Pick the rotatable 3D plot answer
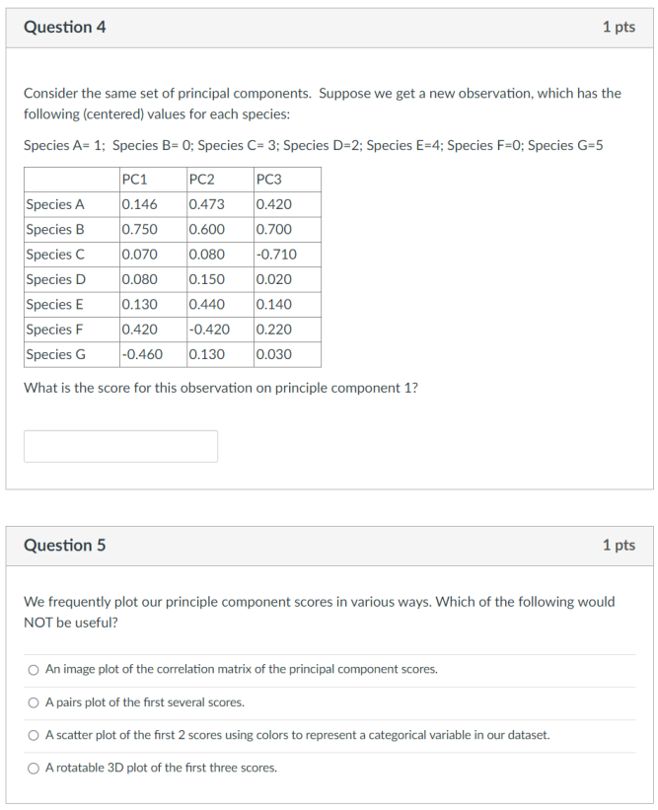The width and height of the screenshot is (658, 810). [x=32, y=768]
